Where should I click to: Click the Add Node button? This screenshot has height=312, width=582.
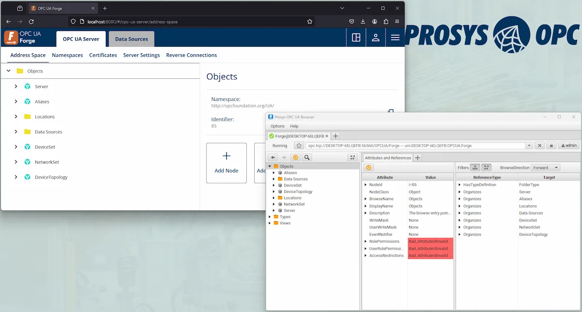coord(226,163)
